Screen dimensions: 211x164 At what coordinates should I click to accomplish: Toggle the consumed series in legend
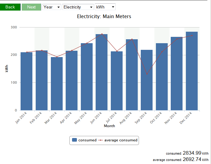[x=87, y=140]
